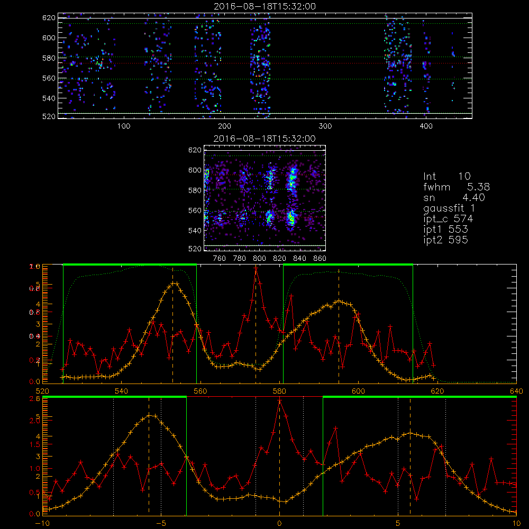Click the middle image title '2016-08-18T15:32:00'
The height and width of the screenshot is (529, 529).
click(265, 139)
